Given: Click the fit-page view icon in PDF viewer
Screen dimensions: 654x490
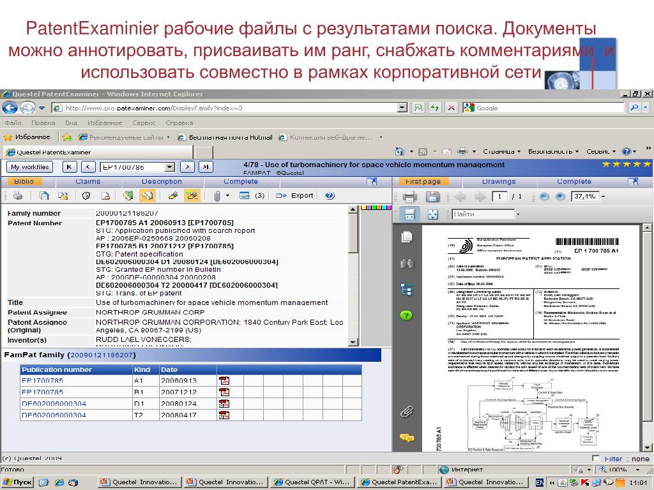Looking at the screenshot, I should pos(432,214).
